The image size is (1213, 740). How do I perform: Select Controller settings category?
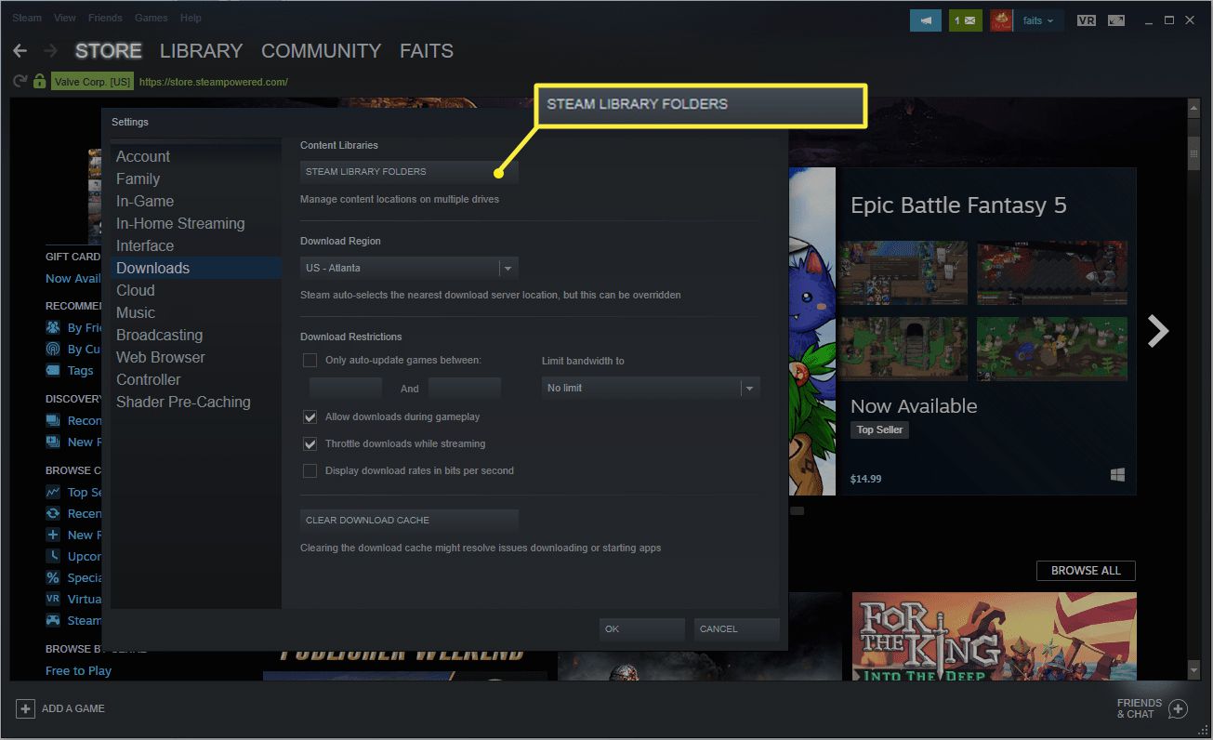(196, 379)
